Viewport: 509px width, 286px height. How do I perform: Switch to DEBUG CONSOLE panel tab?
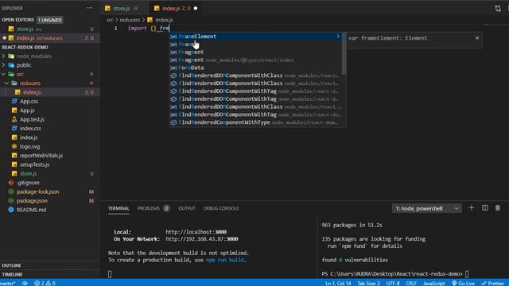coord(221,208)
